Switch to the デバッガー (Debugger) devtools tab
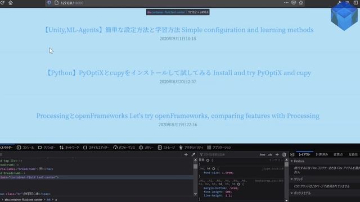The height and width of the screenshot is (202, 360). pos(46,148)
